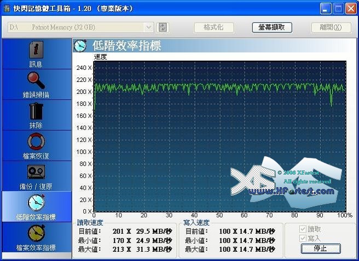Toggle the 寫入 checkbox
Screen dimensions: 359x261
(303, 238)
